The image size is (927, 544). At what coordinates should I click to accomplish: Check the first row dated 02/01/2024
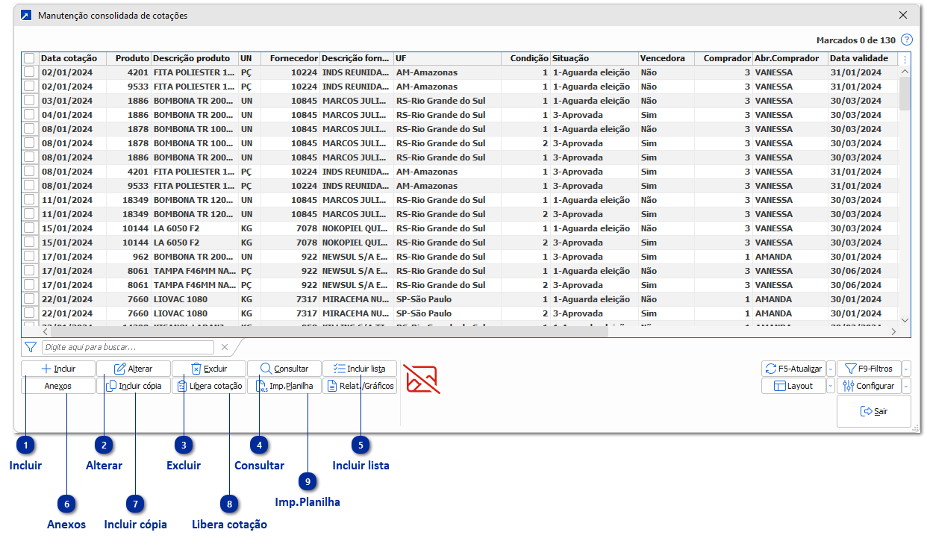29,72
